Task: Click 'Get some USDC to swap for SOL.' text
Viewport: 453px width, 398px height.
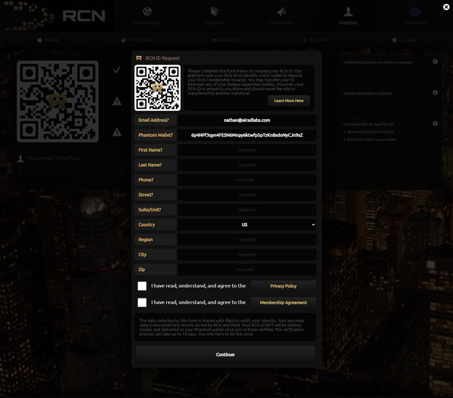Action: click(369, 124)
